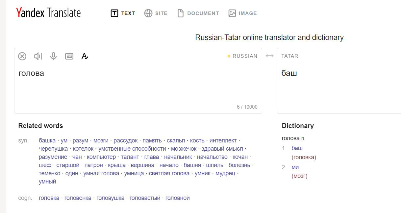Select synonym начальник
Screen dimensions: 401x213
tap(178, 157)
